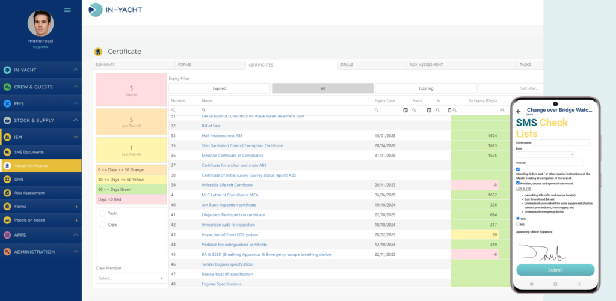The height and width of the screenshot is (301, 616).
Task: Open Inflatable Life raft Certificate link
Action: [227, 185]
